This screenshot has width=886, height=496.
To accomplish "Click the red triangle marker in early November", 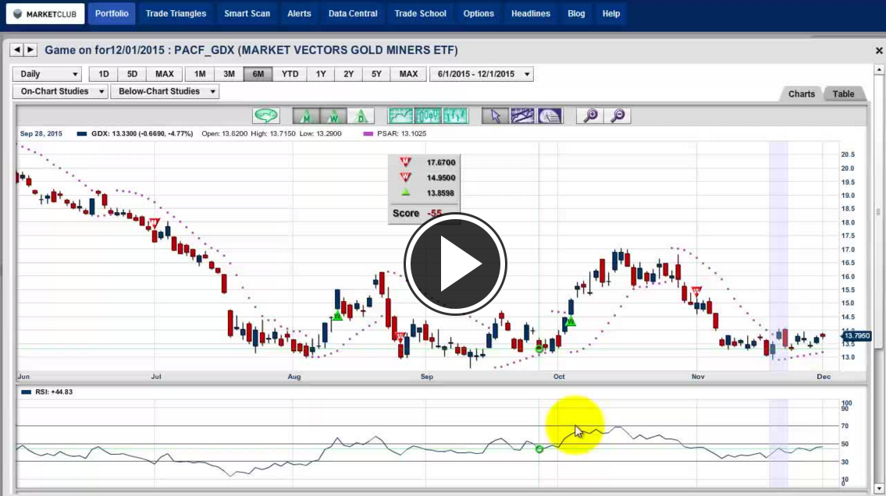I will 696,291.
